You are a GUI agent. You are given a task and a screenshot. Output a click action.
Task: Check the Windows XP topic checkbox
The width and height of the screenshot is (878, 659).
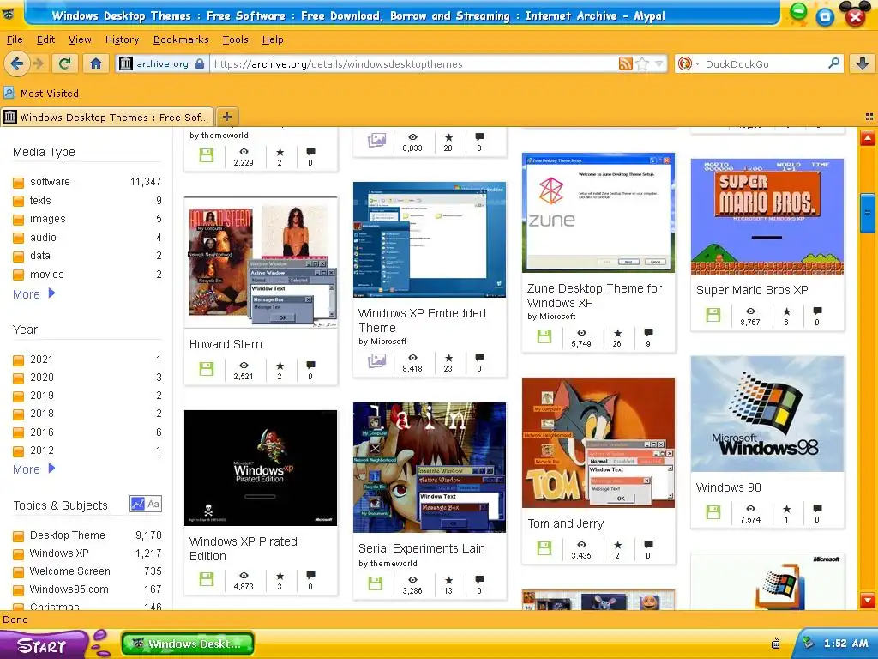pyautogui.click(x=19, y=553)
